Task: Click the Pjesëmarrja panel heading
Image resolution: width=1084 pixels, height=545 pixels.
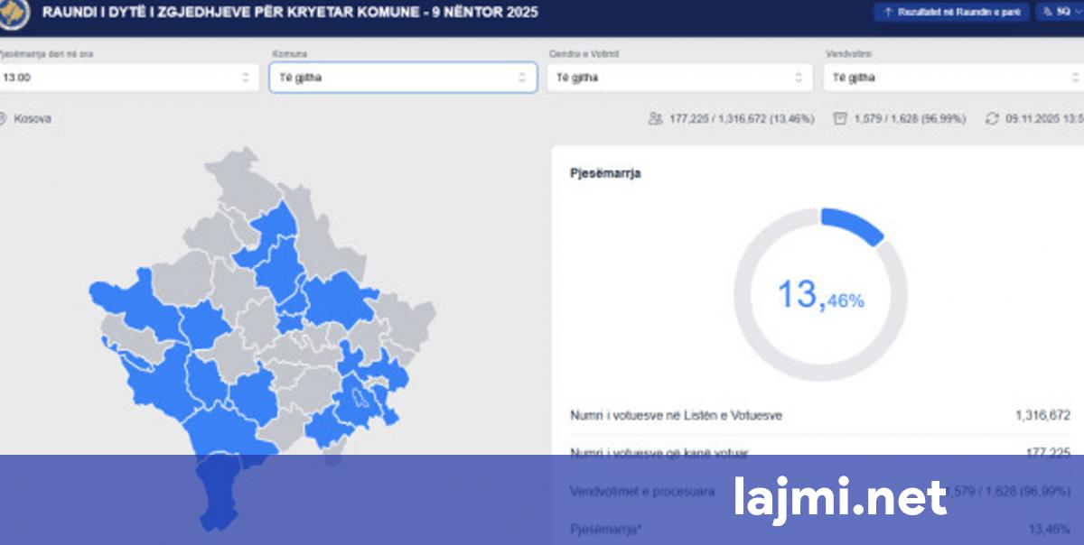Action: 605,173
